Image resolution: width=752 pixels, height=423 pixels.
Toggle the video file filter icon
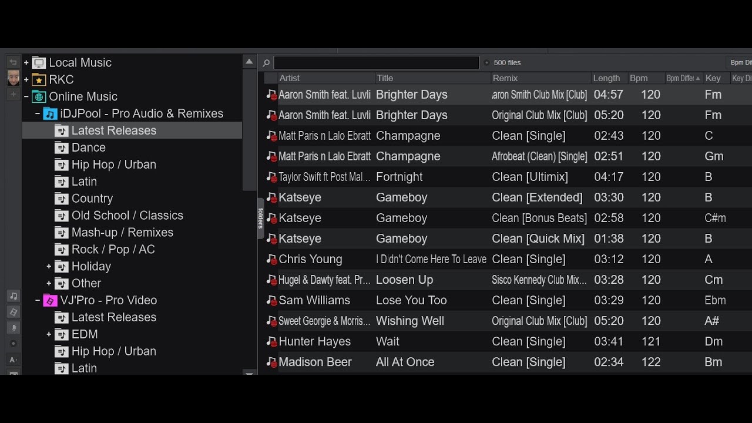(13, 311)
